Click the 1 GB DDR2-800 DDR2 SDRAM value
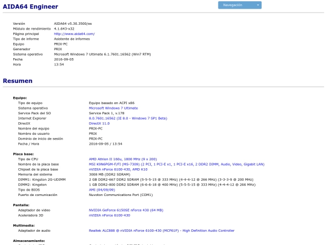327x245 pixels. [172, 185]
